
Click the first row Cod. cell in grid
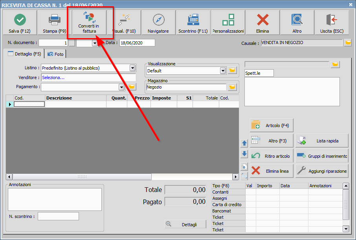pyautogui.click(x=29, y=104)
